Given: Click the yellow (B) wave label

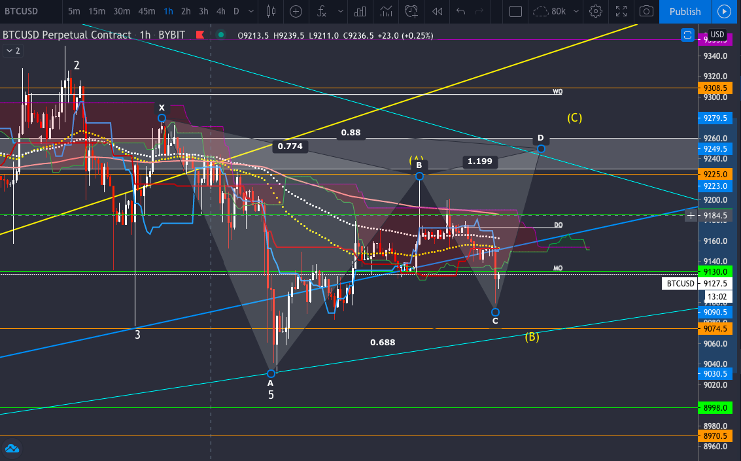Looking at the screenshot, I should 532,337.
